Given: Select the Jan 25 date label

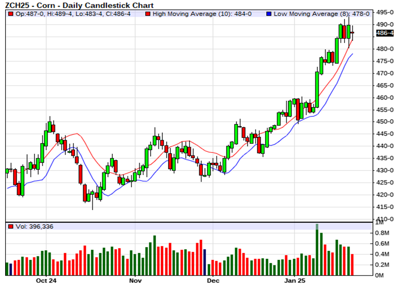Looking at the screenshot, I should (x=295, y=281).
